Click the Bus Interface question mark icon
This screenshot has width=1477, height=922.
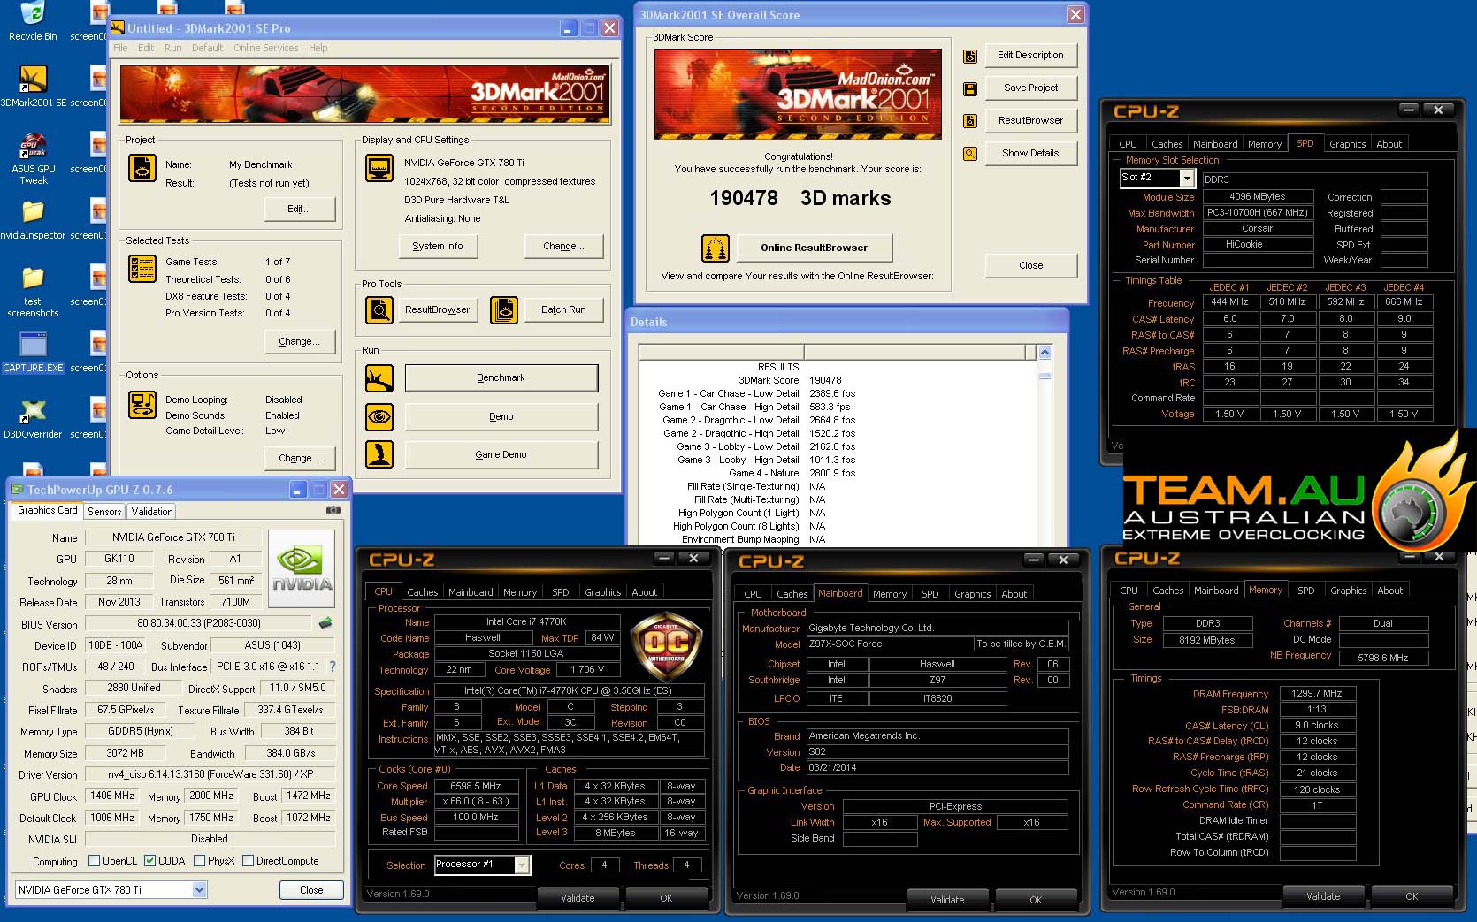pos(333,667)
